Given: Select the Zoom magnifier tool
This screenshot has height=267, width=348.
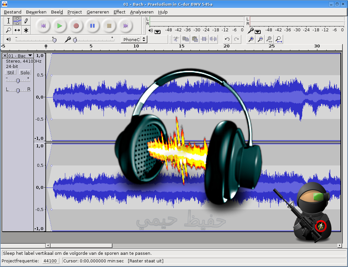Looking at the screenshot, I should point(8,30).
